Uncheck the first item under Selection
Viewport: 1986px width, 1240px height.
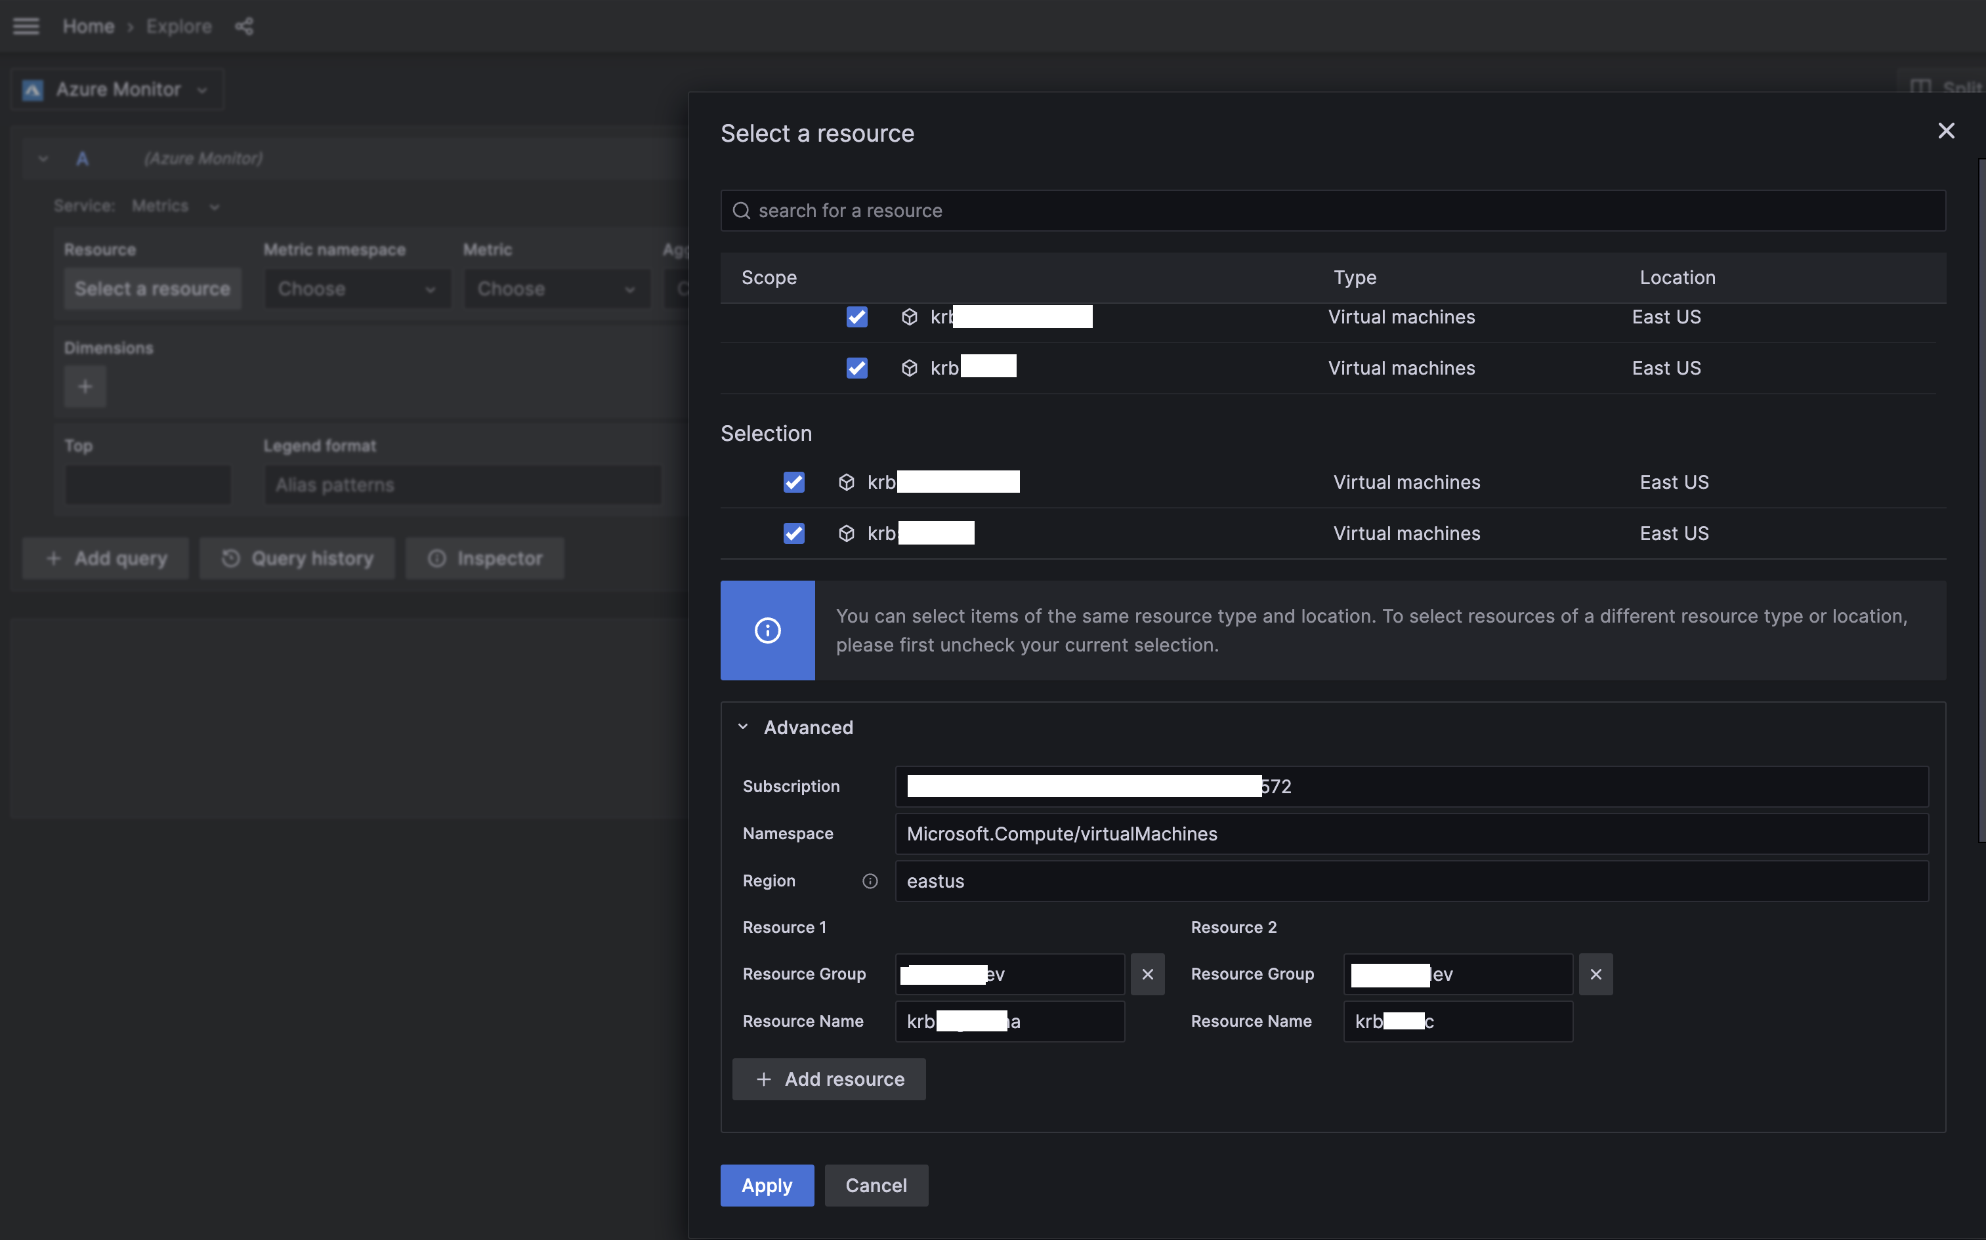coord(793,482)
